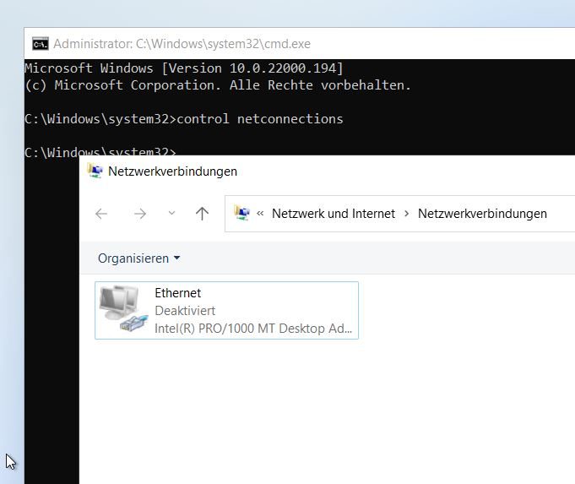Click the Microsoft copyright 'Alle Rechte vorbehalten' line

[x=218, y=85]
